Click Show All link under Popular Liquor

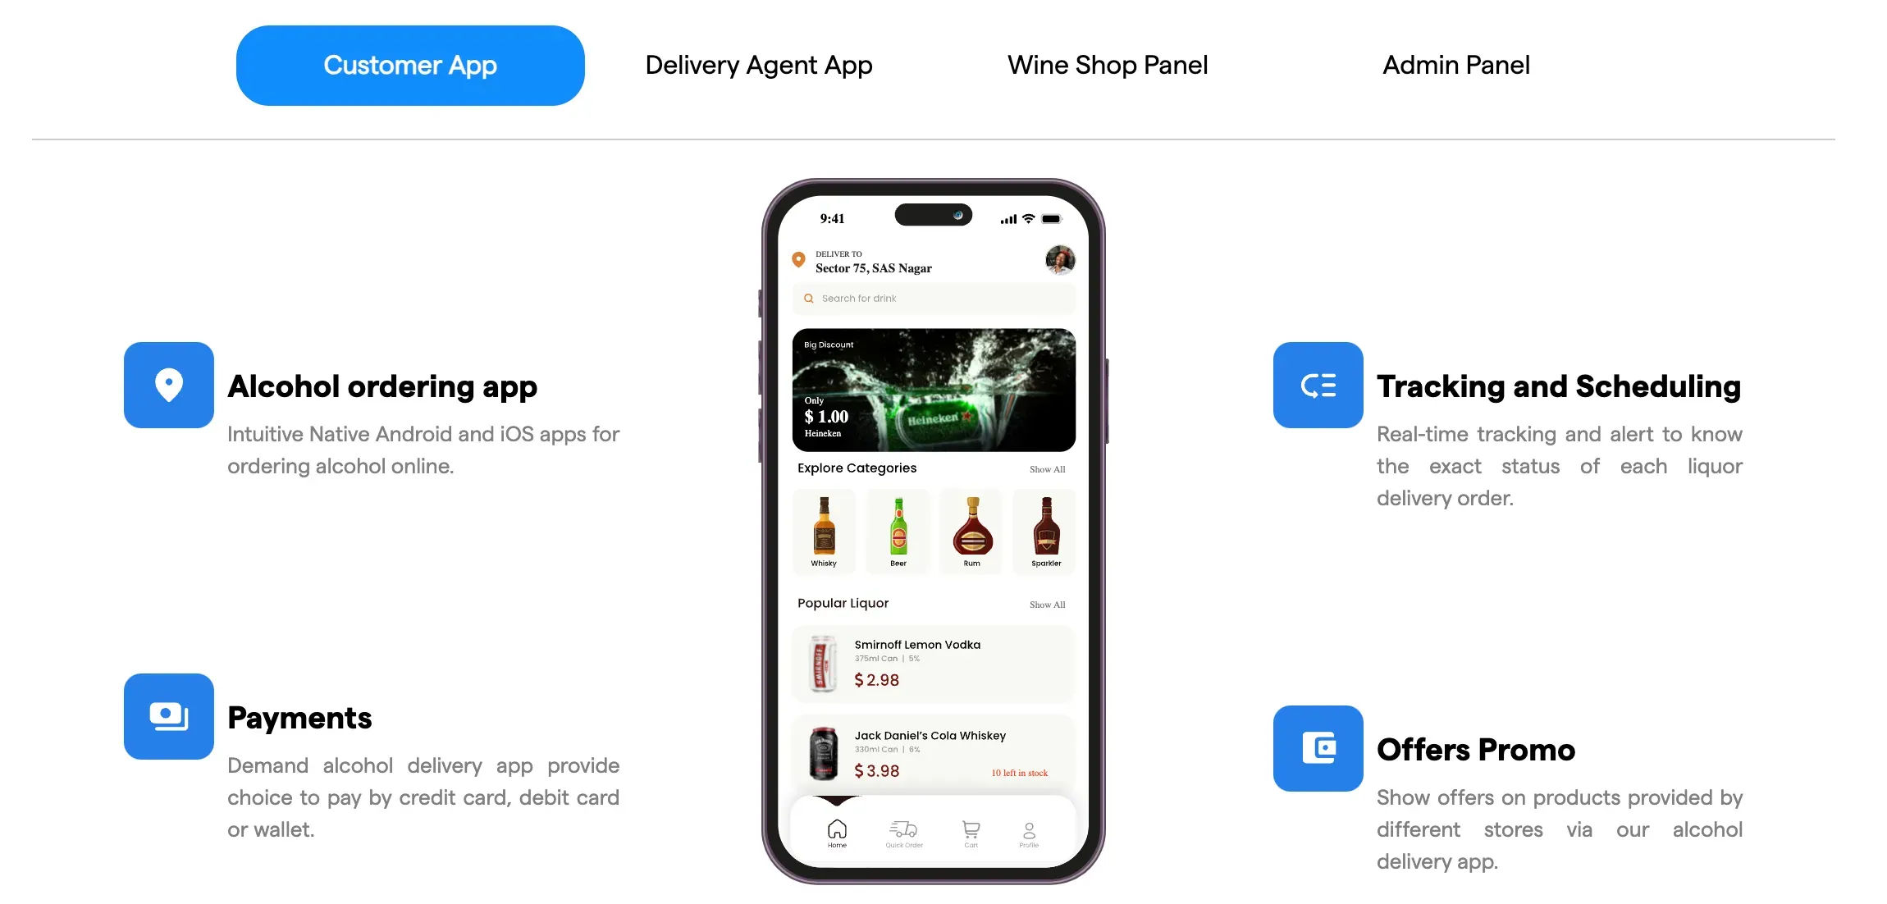point(1047,603)
